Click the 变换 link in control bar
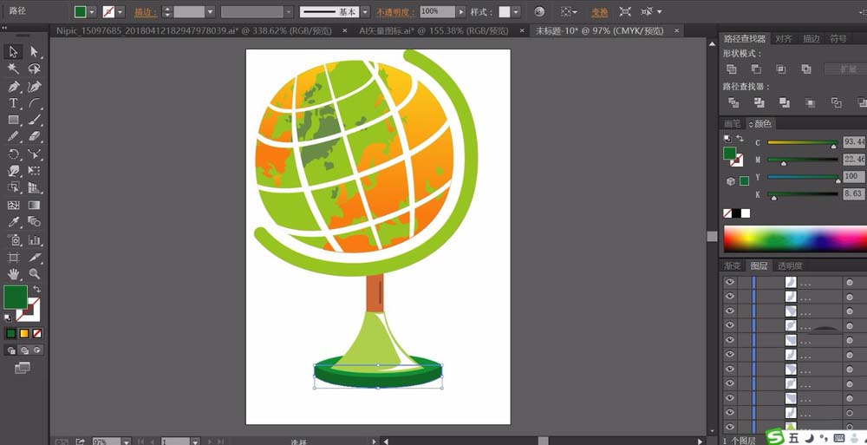867x445 pixels. coord(599,12)
